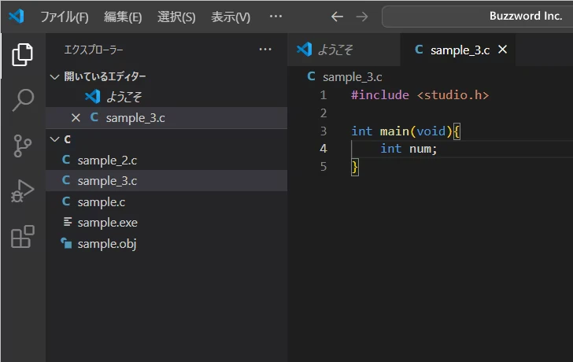Open sample.obj in the file tree
The width and height of the screenshot is (573, 362).
[x=167, y=243]
